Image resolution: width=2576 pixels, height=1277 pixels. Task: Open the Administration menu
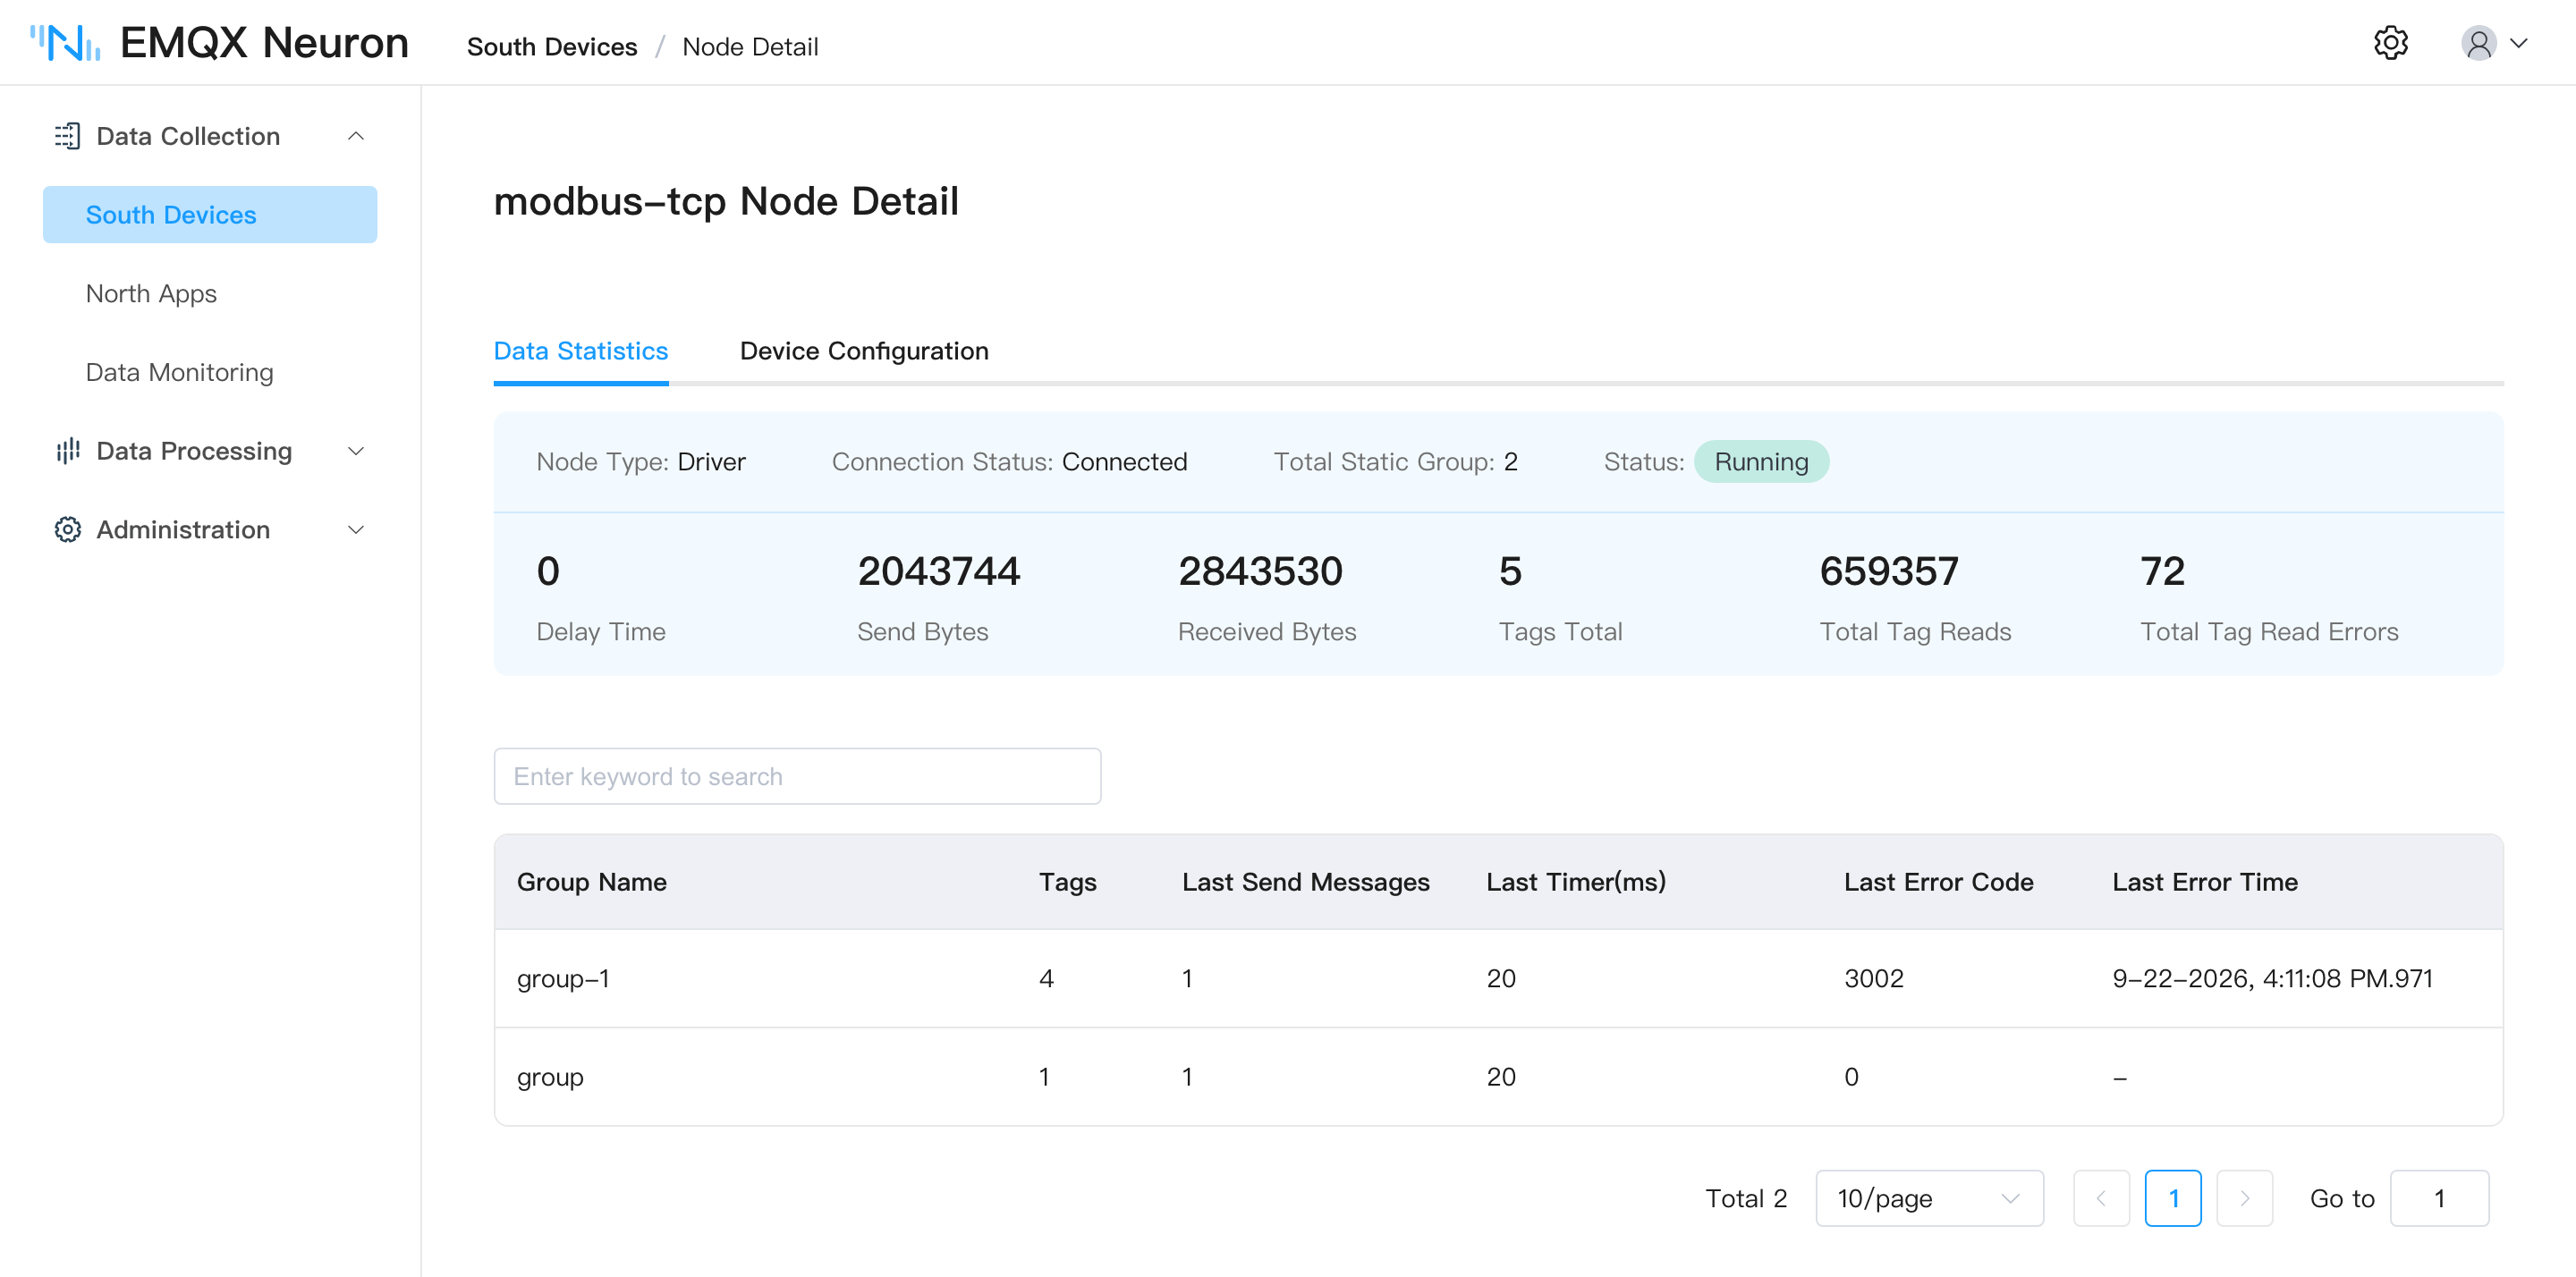click(x=210, y=530)
